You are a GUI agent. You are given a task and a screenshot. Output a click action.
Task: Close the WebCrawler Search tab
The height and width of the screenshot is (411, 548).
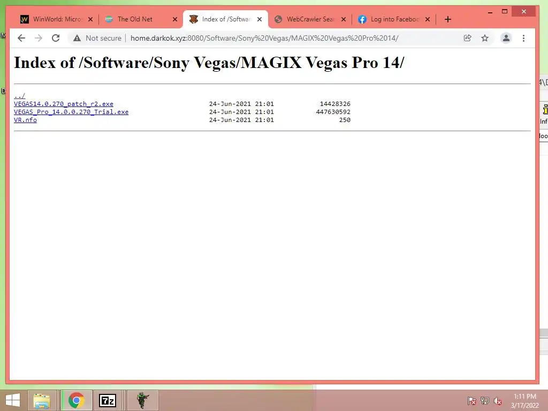[344, 19]
